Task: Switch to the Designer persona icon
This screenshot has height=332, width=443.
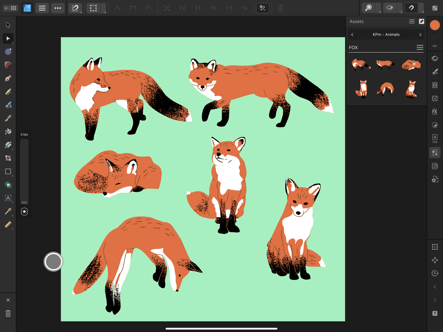Action: pyautogui.click(x=27, y=8)
